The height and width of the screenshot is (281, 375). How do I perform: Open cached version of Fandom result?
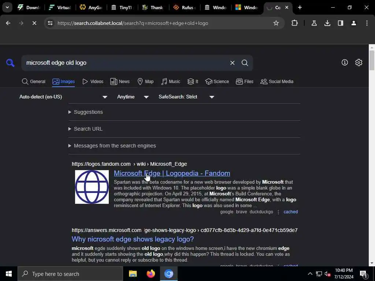tap(290, 212)
